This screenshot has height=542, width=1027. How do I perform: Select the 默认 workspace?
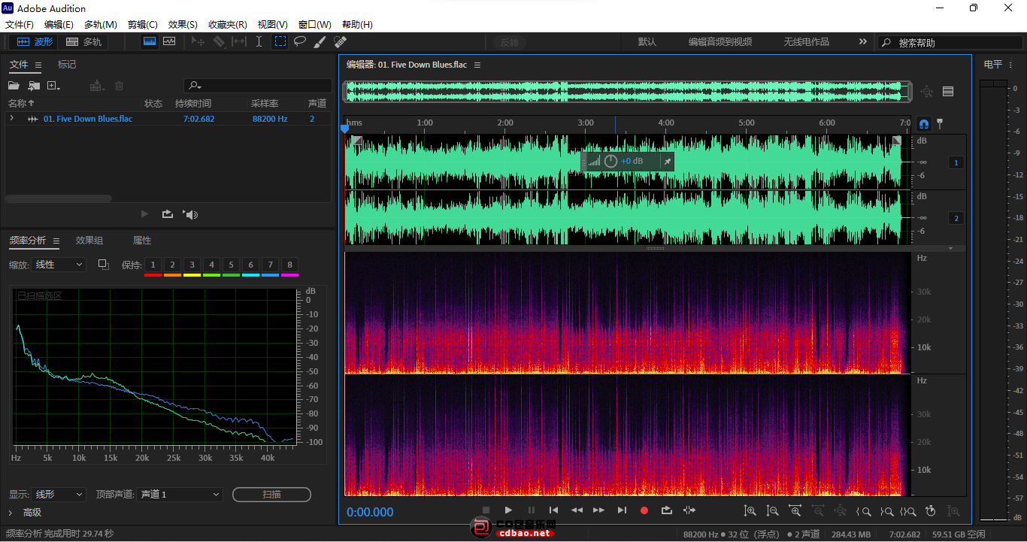tap(647, 42)
